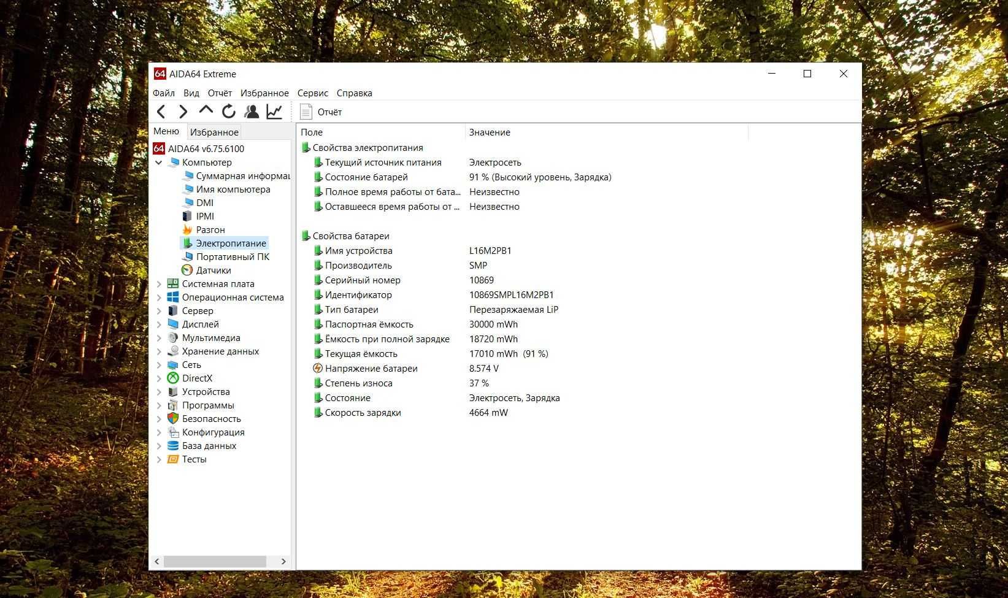Switch to the Меню sidebar tab
The height and width of the screenshot is (598, 1008).
[166, 131]
